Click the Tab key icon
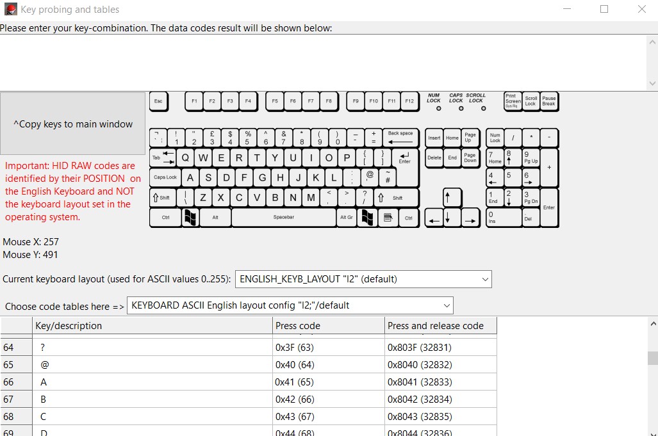Screen dimensions: 658x436 [x=163, y=157]
